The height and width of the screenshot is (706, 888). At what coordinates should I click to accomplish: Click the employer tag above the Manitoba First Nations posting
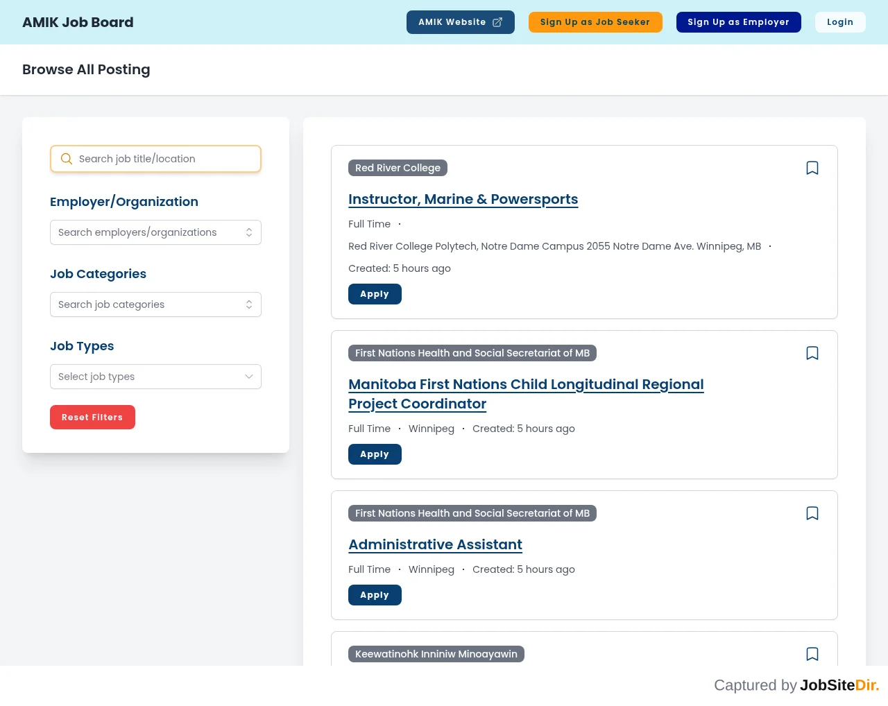click(472, 353)
